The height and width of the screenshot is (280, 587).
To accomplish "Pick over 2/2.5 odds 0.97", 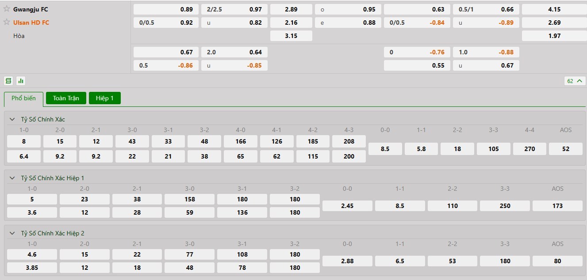I will click(x=234, y=9).
